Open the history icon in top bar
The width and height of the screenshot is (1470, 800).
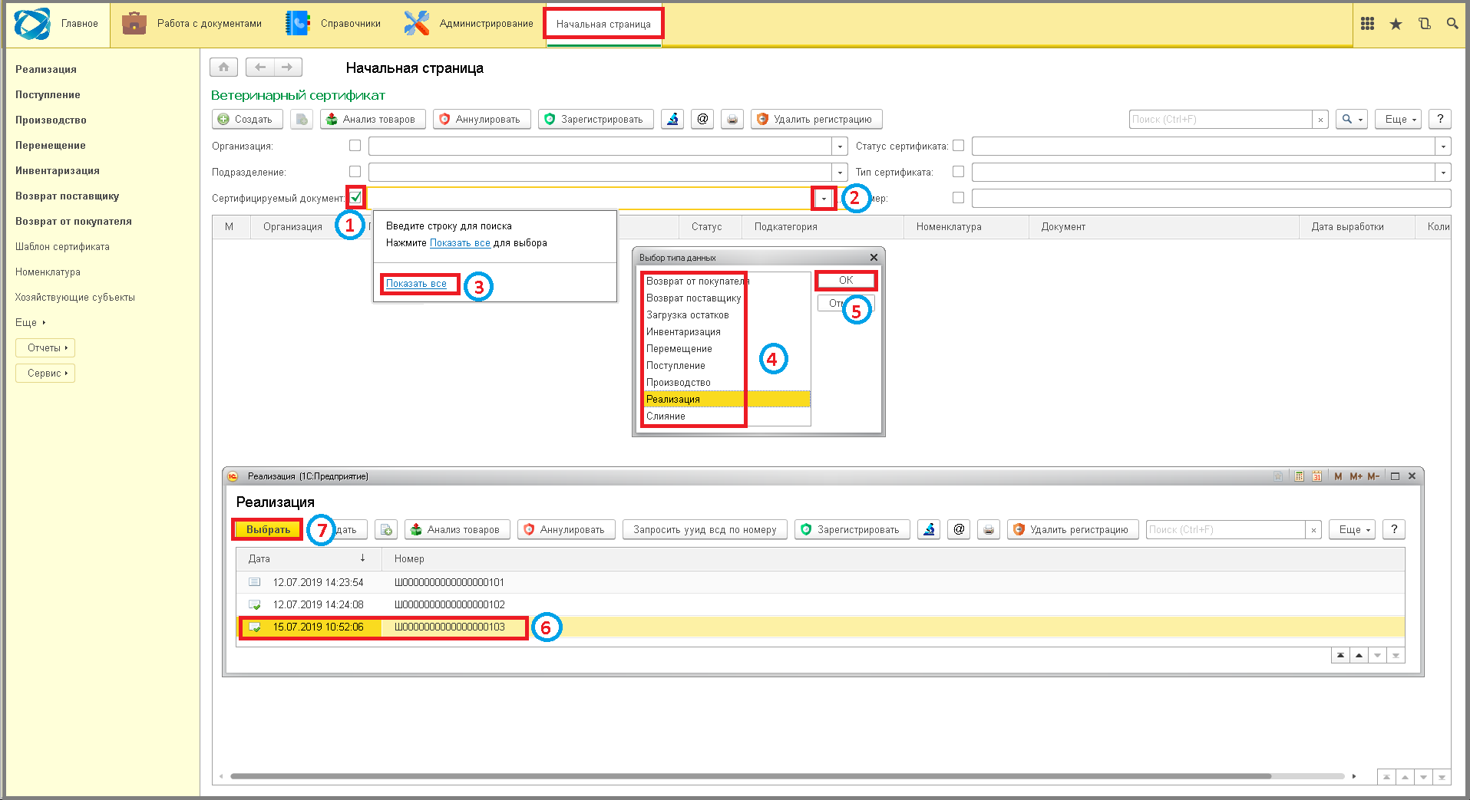[x=1424, y=24]
